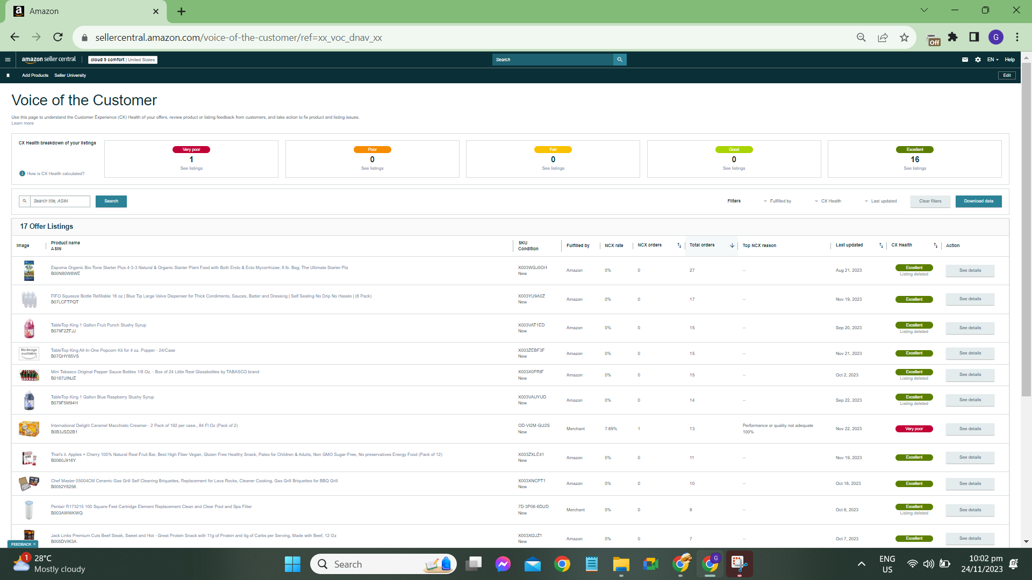Open the Mail app from the taskbar

pyautogui.click(x=533, y=564)
